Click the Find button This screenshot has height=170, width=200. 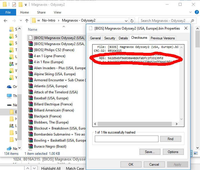pyautogui.click(x=171, y=139)
